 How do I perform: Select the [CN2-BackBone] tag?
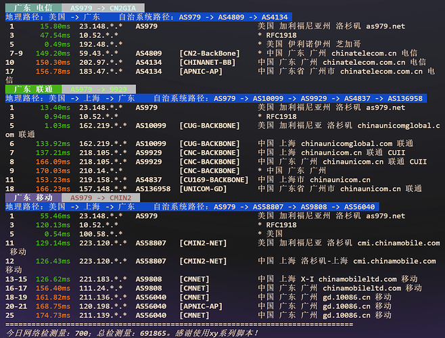(x=210, y=53)
